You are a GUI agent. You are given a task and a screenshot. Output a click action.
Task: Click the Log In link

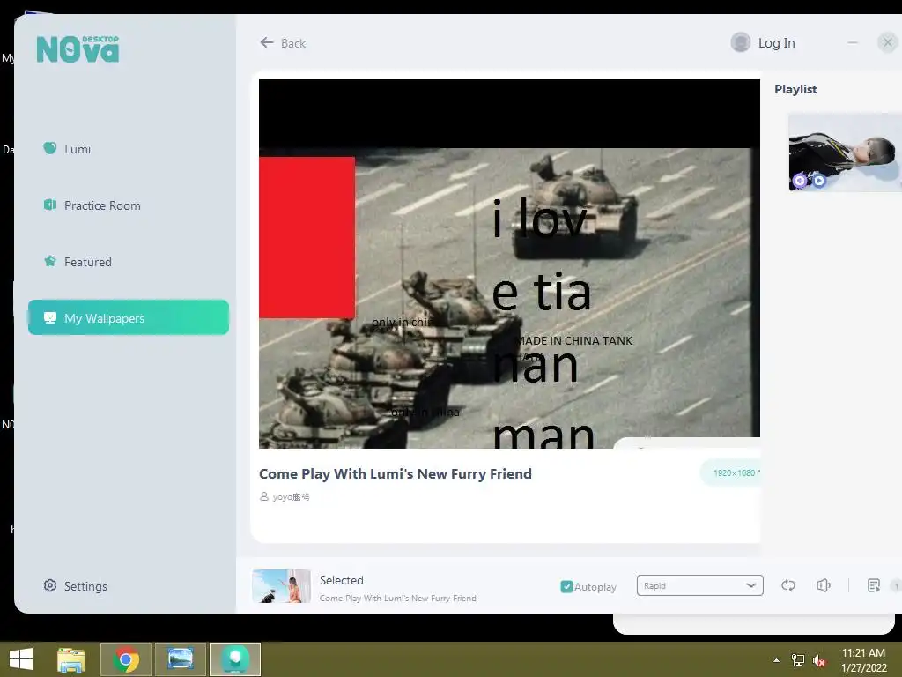click(x=776, y=42)
